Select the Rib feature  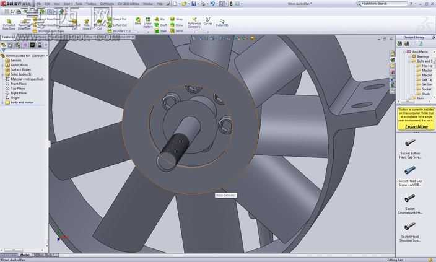tap(160, 19)
